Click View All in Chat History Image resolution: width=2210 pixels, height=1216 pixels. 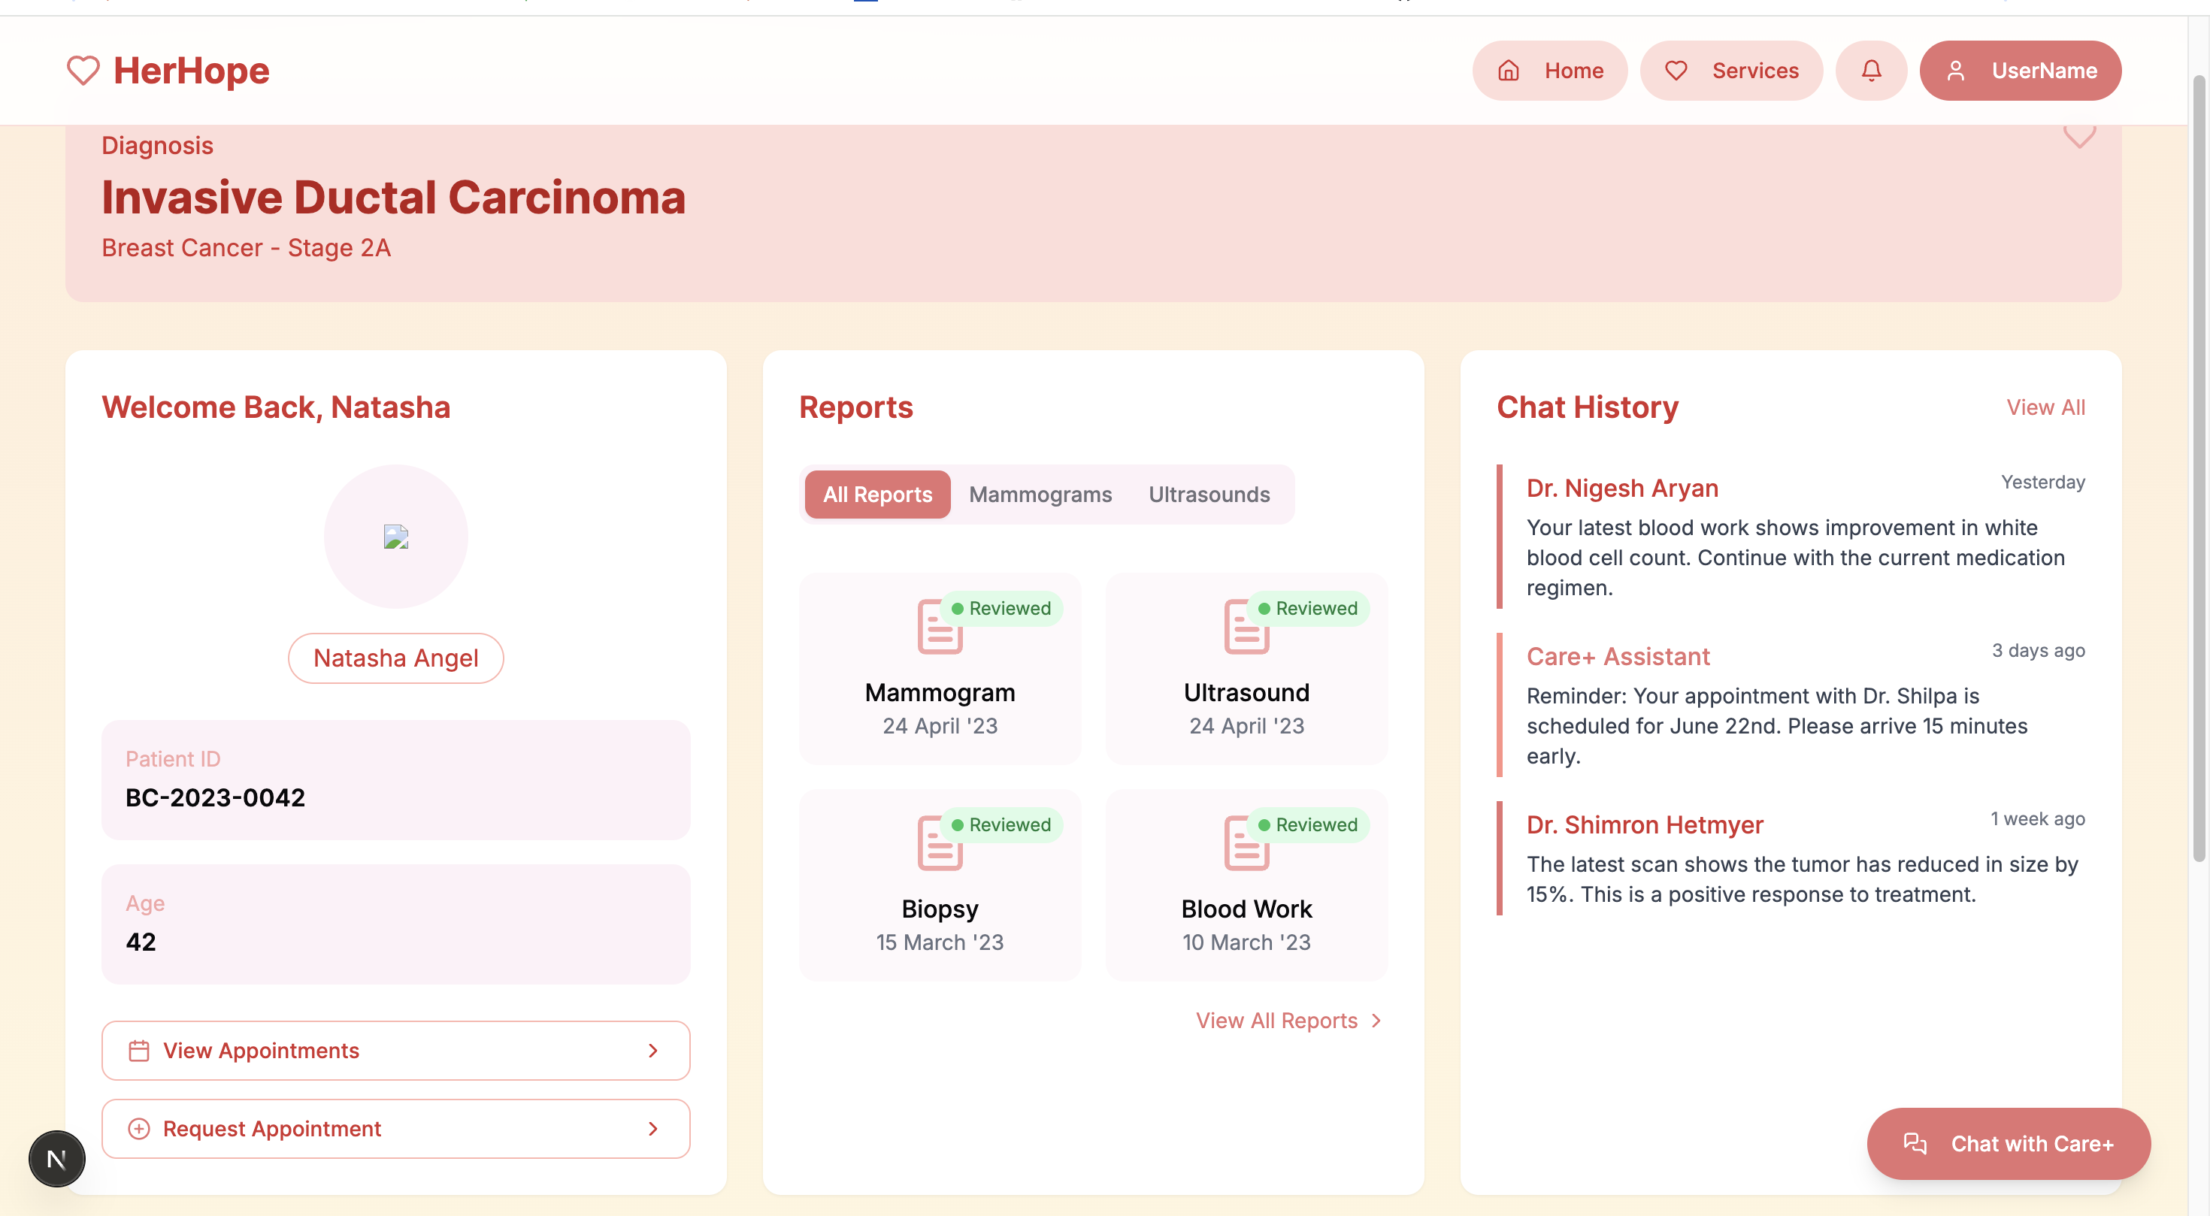[2045, 407]
